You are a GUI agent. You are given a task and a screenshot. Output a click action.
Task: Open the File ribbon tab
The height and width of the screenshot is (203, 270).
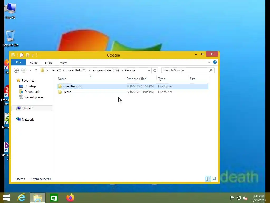pyautogui.click(x=18, y=62)
